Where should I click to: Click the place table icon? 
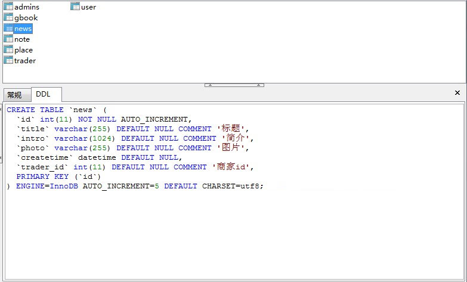(x=8, y=50)
